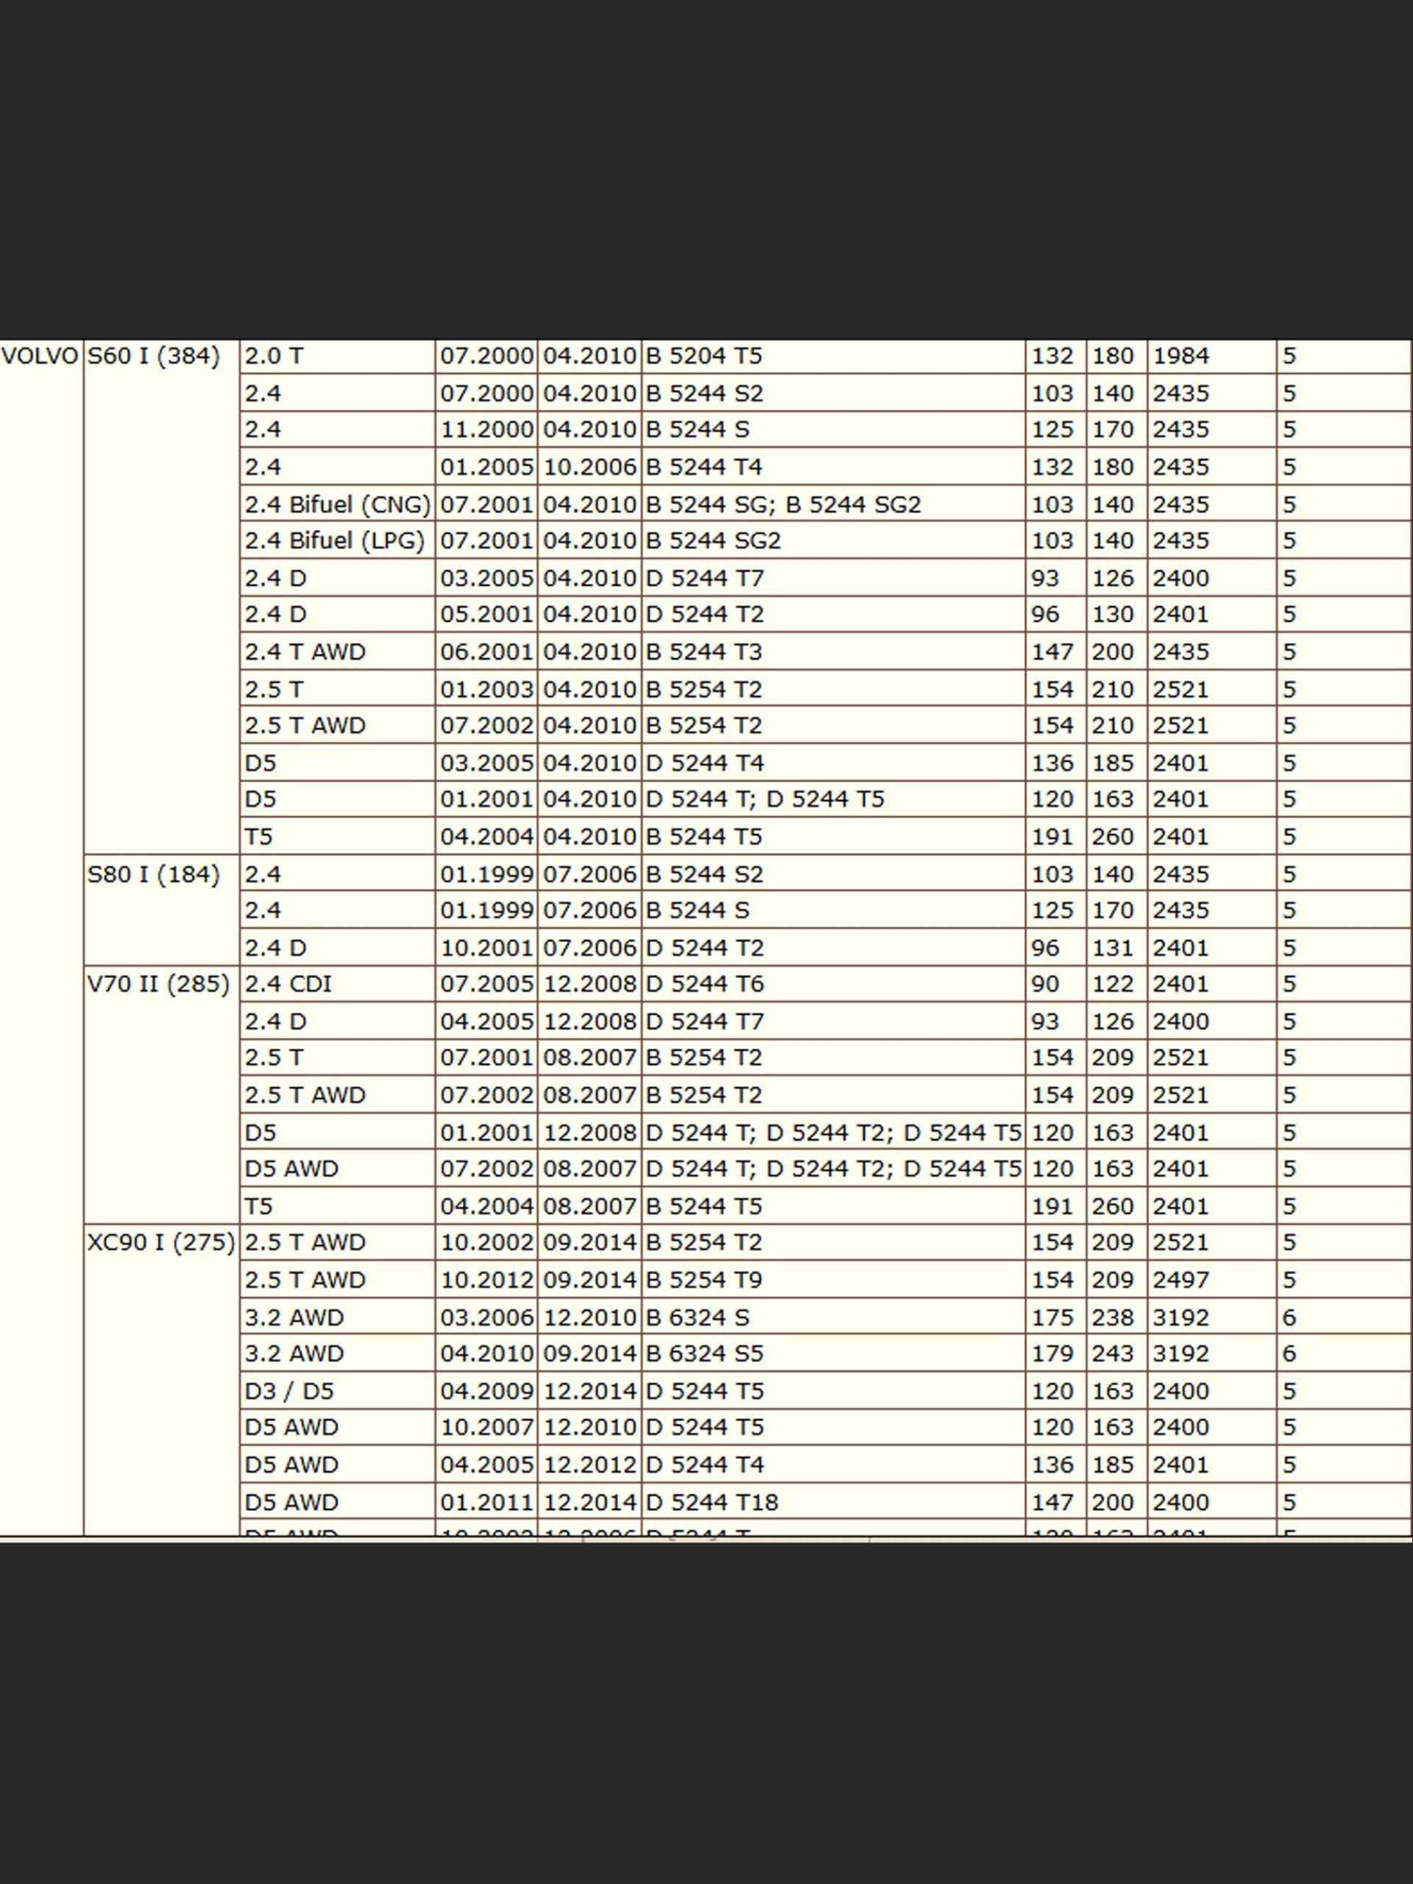The image size is (1413, 1884).
Task: Select the 2.4 Bifuel (LPG) variant cell
Action: (x=334, y=541)
